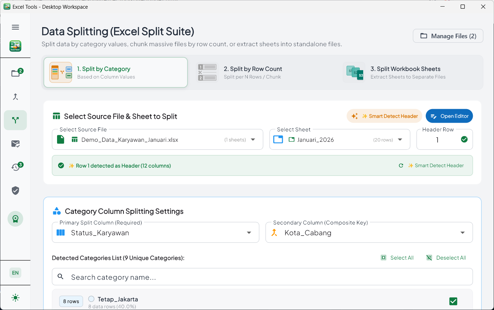Open the hamburger menu in the sidebar
The height and width of the screenshot is (310, 494).
[15, 27]
